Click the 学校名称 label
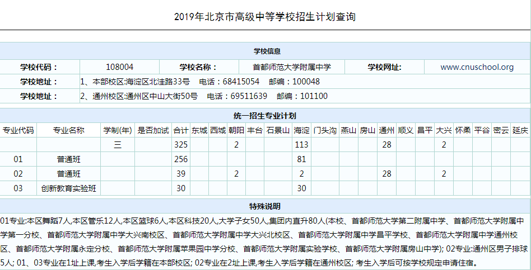The width and height of the screenshot is (531, 270). coord(198,67)
